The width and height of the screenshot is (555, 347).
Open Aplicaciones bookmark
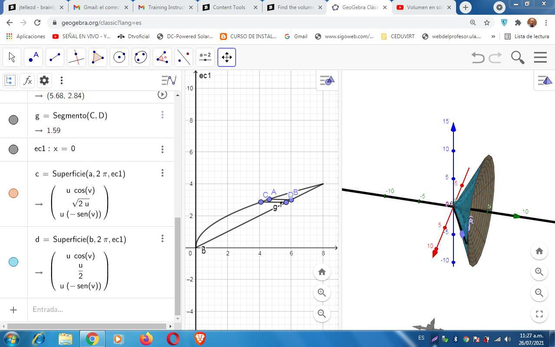(x=26, y=36)
